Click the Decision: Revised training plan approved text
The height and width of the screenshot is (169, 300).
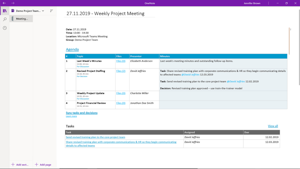[x=201, y=89]
